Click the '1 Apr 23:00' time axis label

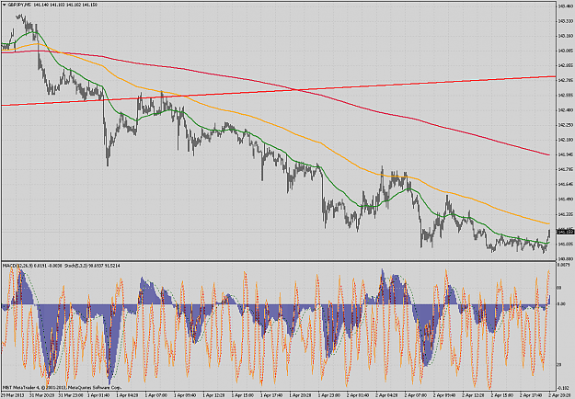tap(329, 395)
